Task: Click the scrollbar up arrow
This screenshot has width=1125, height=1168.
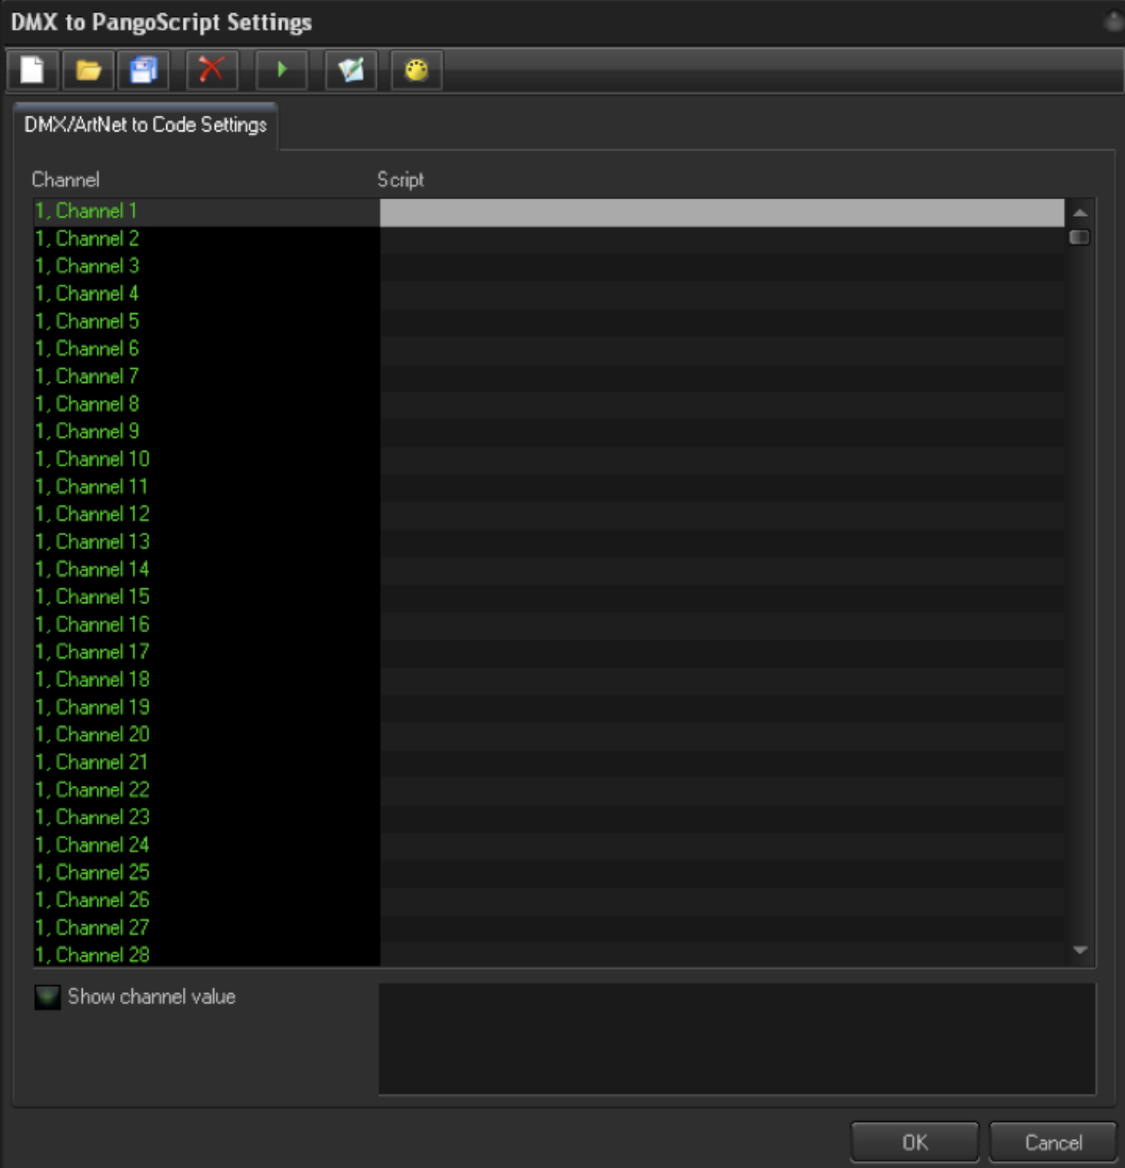Action: pyautogui.click(x=1080, y=212)
